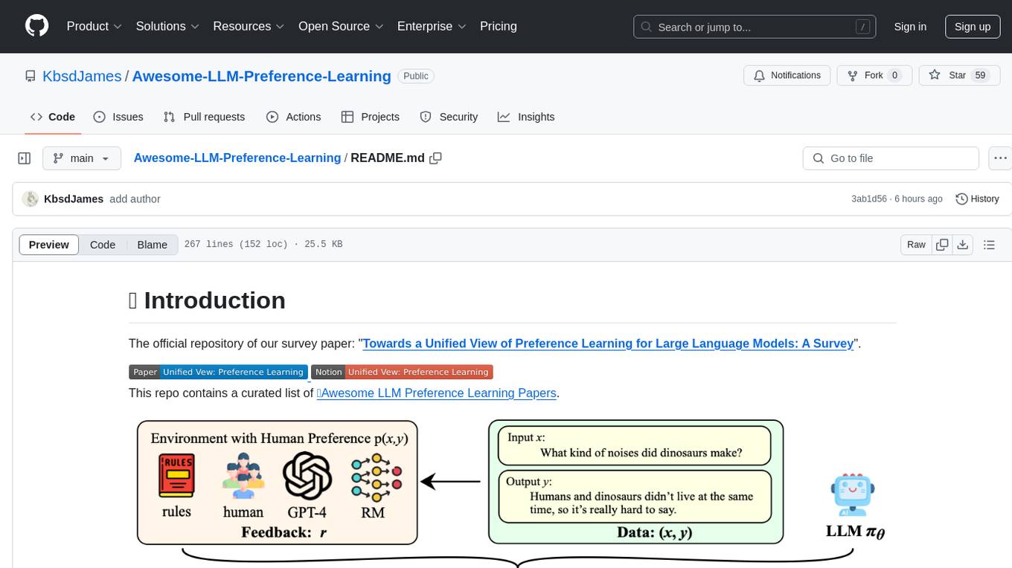Image resolution: width=1012 pixels, height=568 pixels.
Task: Expand the Product menu
Action: [95, 26]
